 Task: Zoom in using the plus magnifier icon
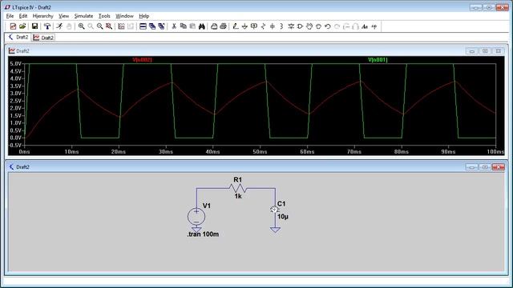tap(81, 26)
